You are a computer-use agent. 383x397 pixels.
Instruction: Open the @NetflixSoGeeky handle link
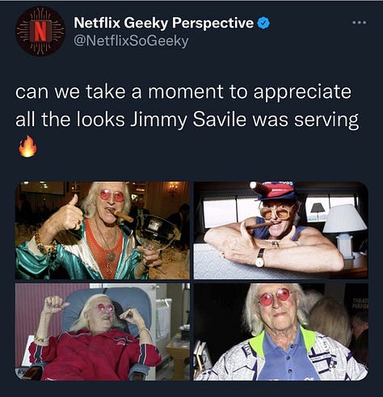point(131,41)
